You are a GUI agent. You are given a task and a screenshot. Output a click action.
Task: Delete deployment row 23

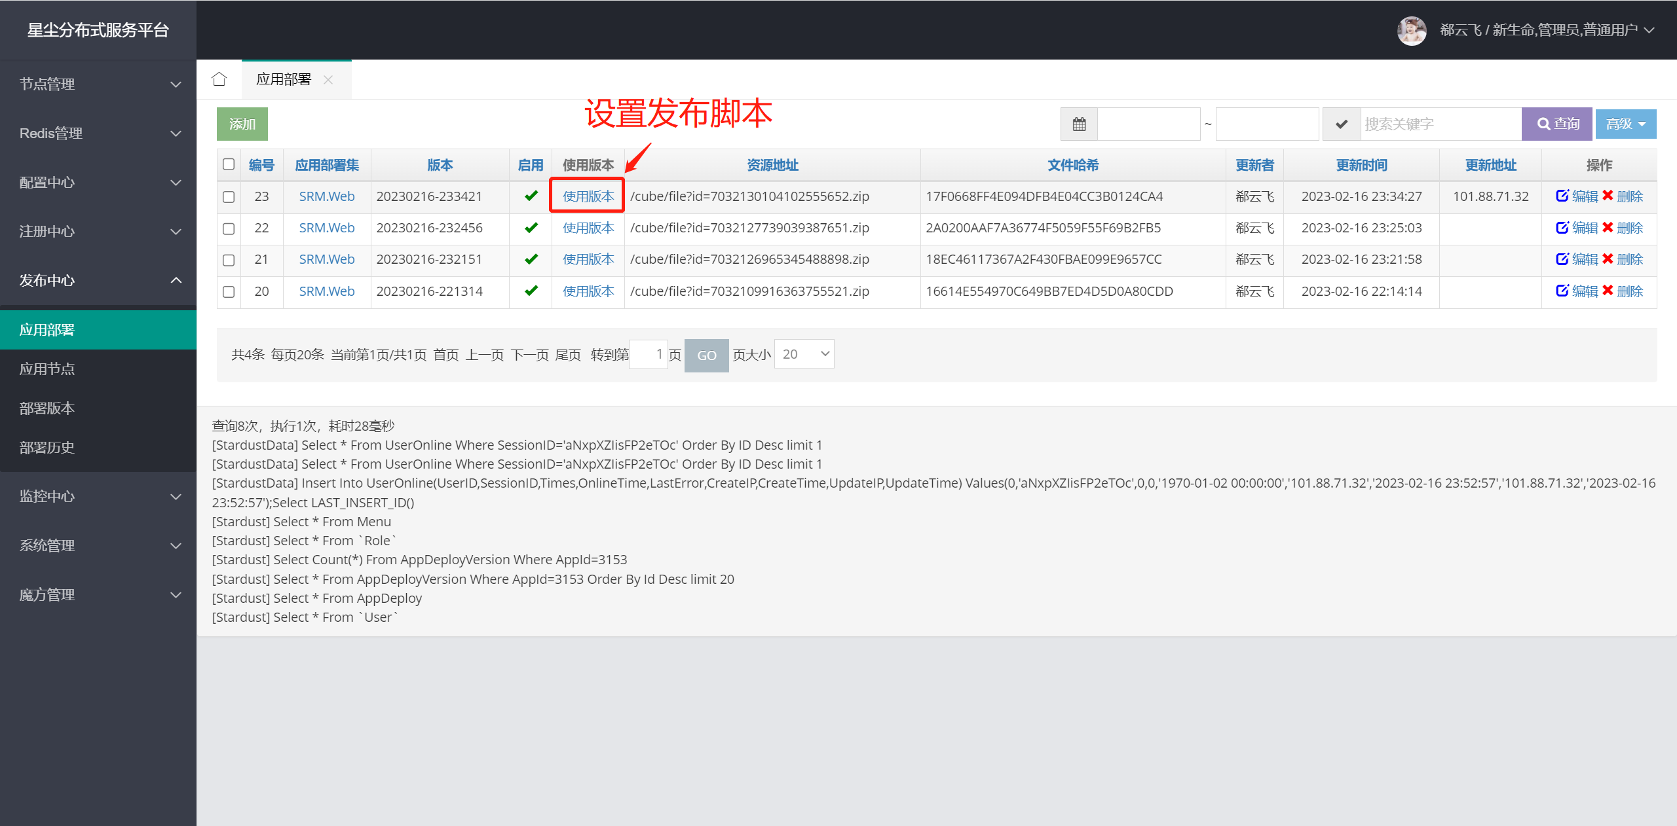[x=1623, y=196]
